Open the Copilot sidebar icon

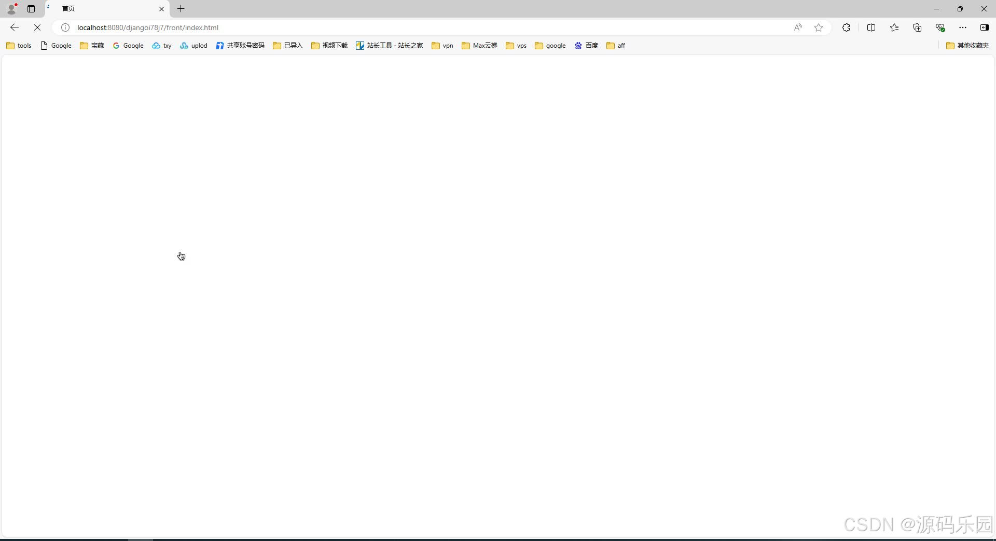pyautogui.click(x=984, y=27)
